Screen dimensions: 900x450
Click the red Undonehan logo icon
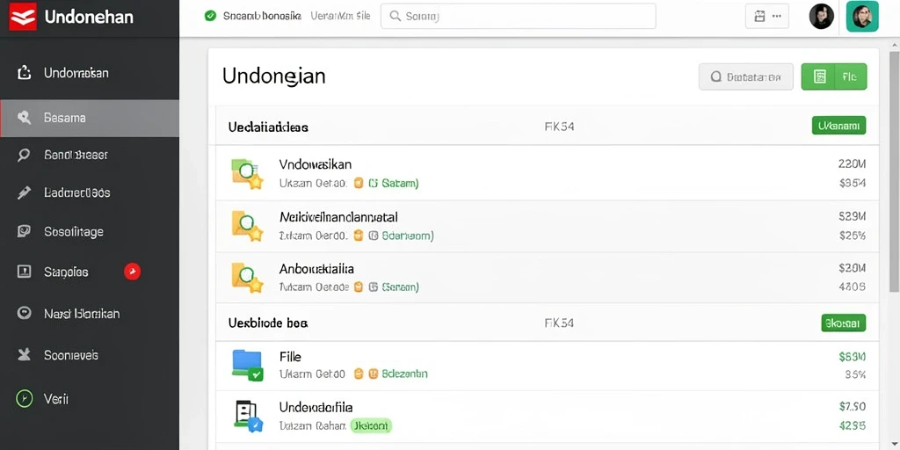23,17
